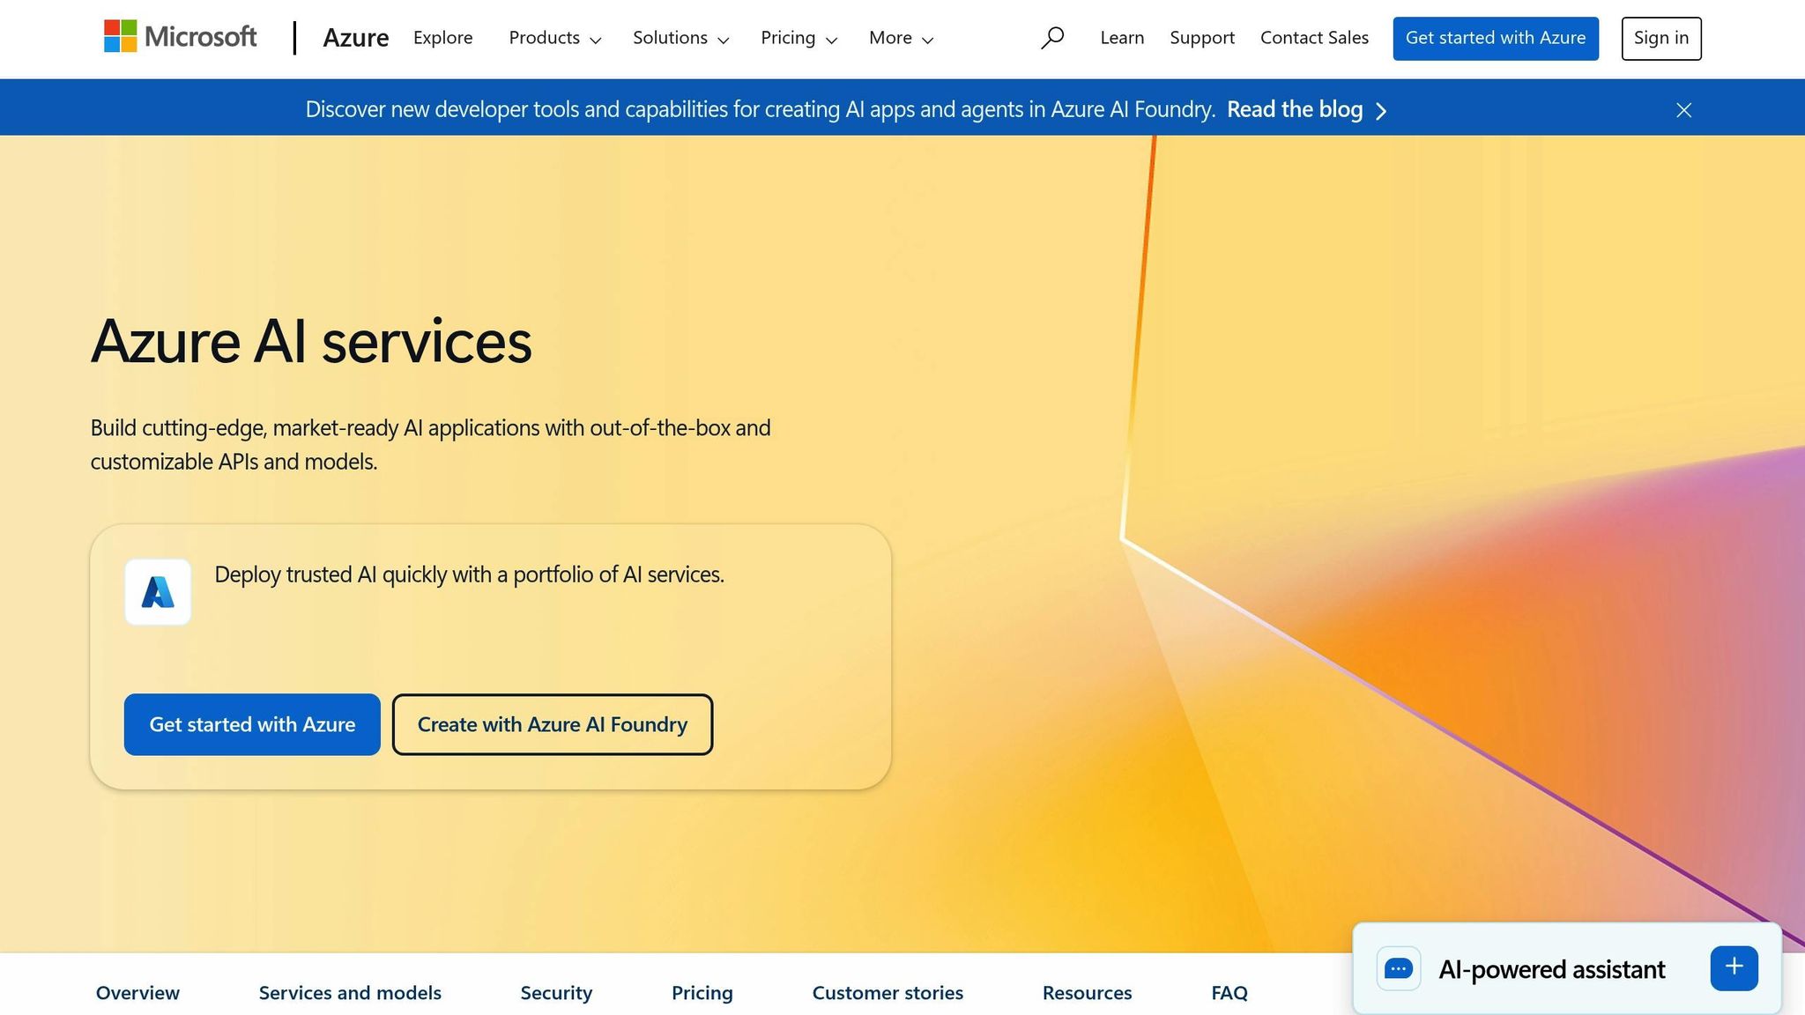This screenshot has width=1805, height=1015.
Task: Expand the Pricing dropdown in header
Action: (799, 38)
